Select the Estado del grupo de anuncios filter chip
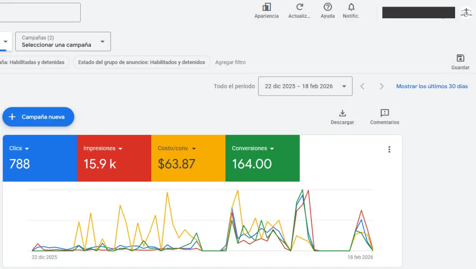 [x=141, y=62]
